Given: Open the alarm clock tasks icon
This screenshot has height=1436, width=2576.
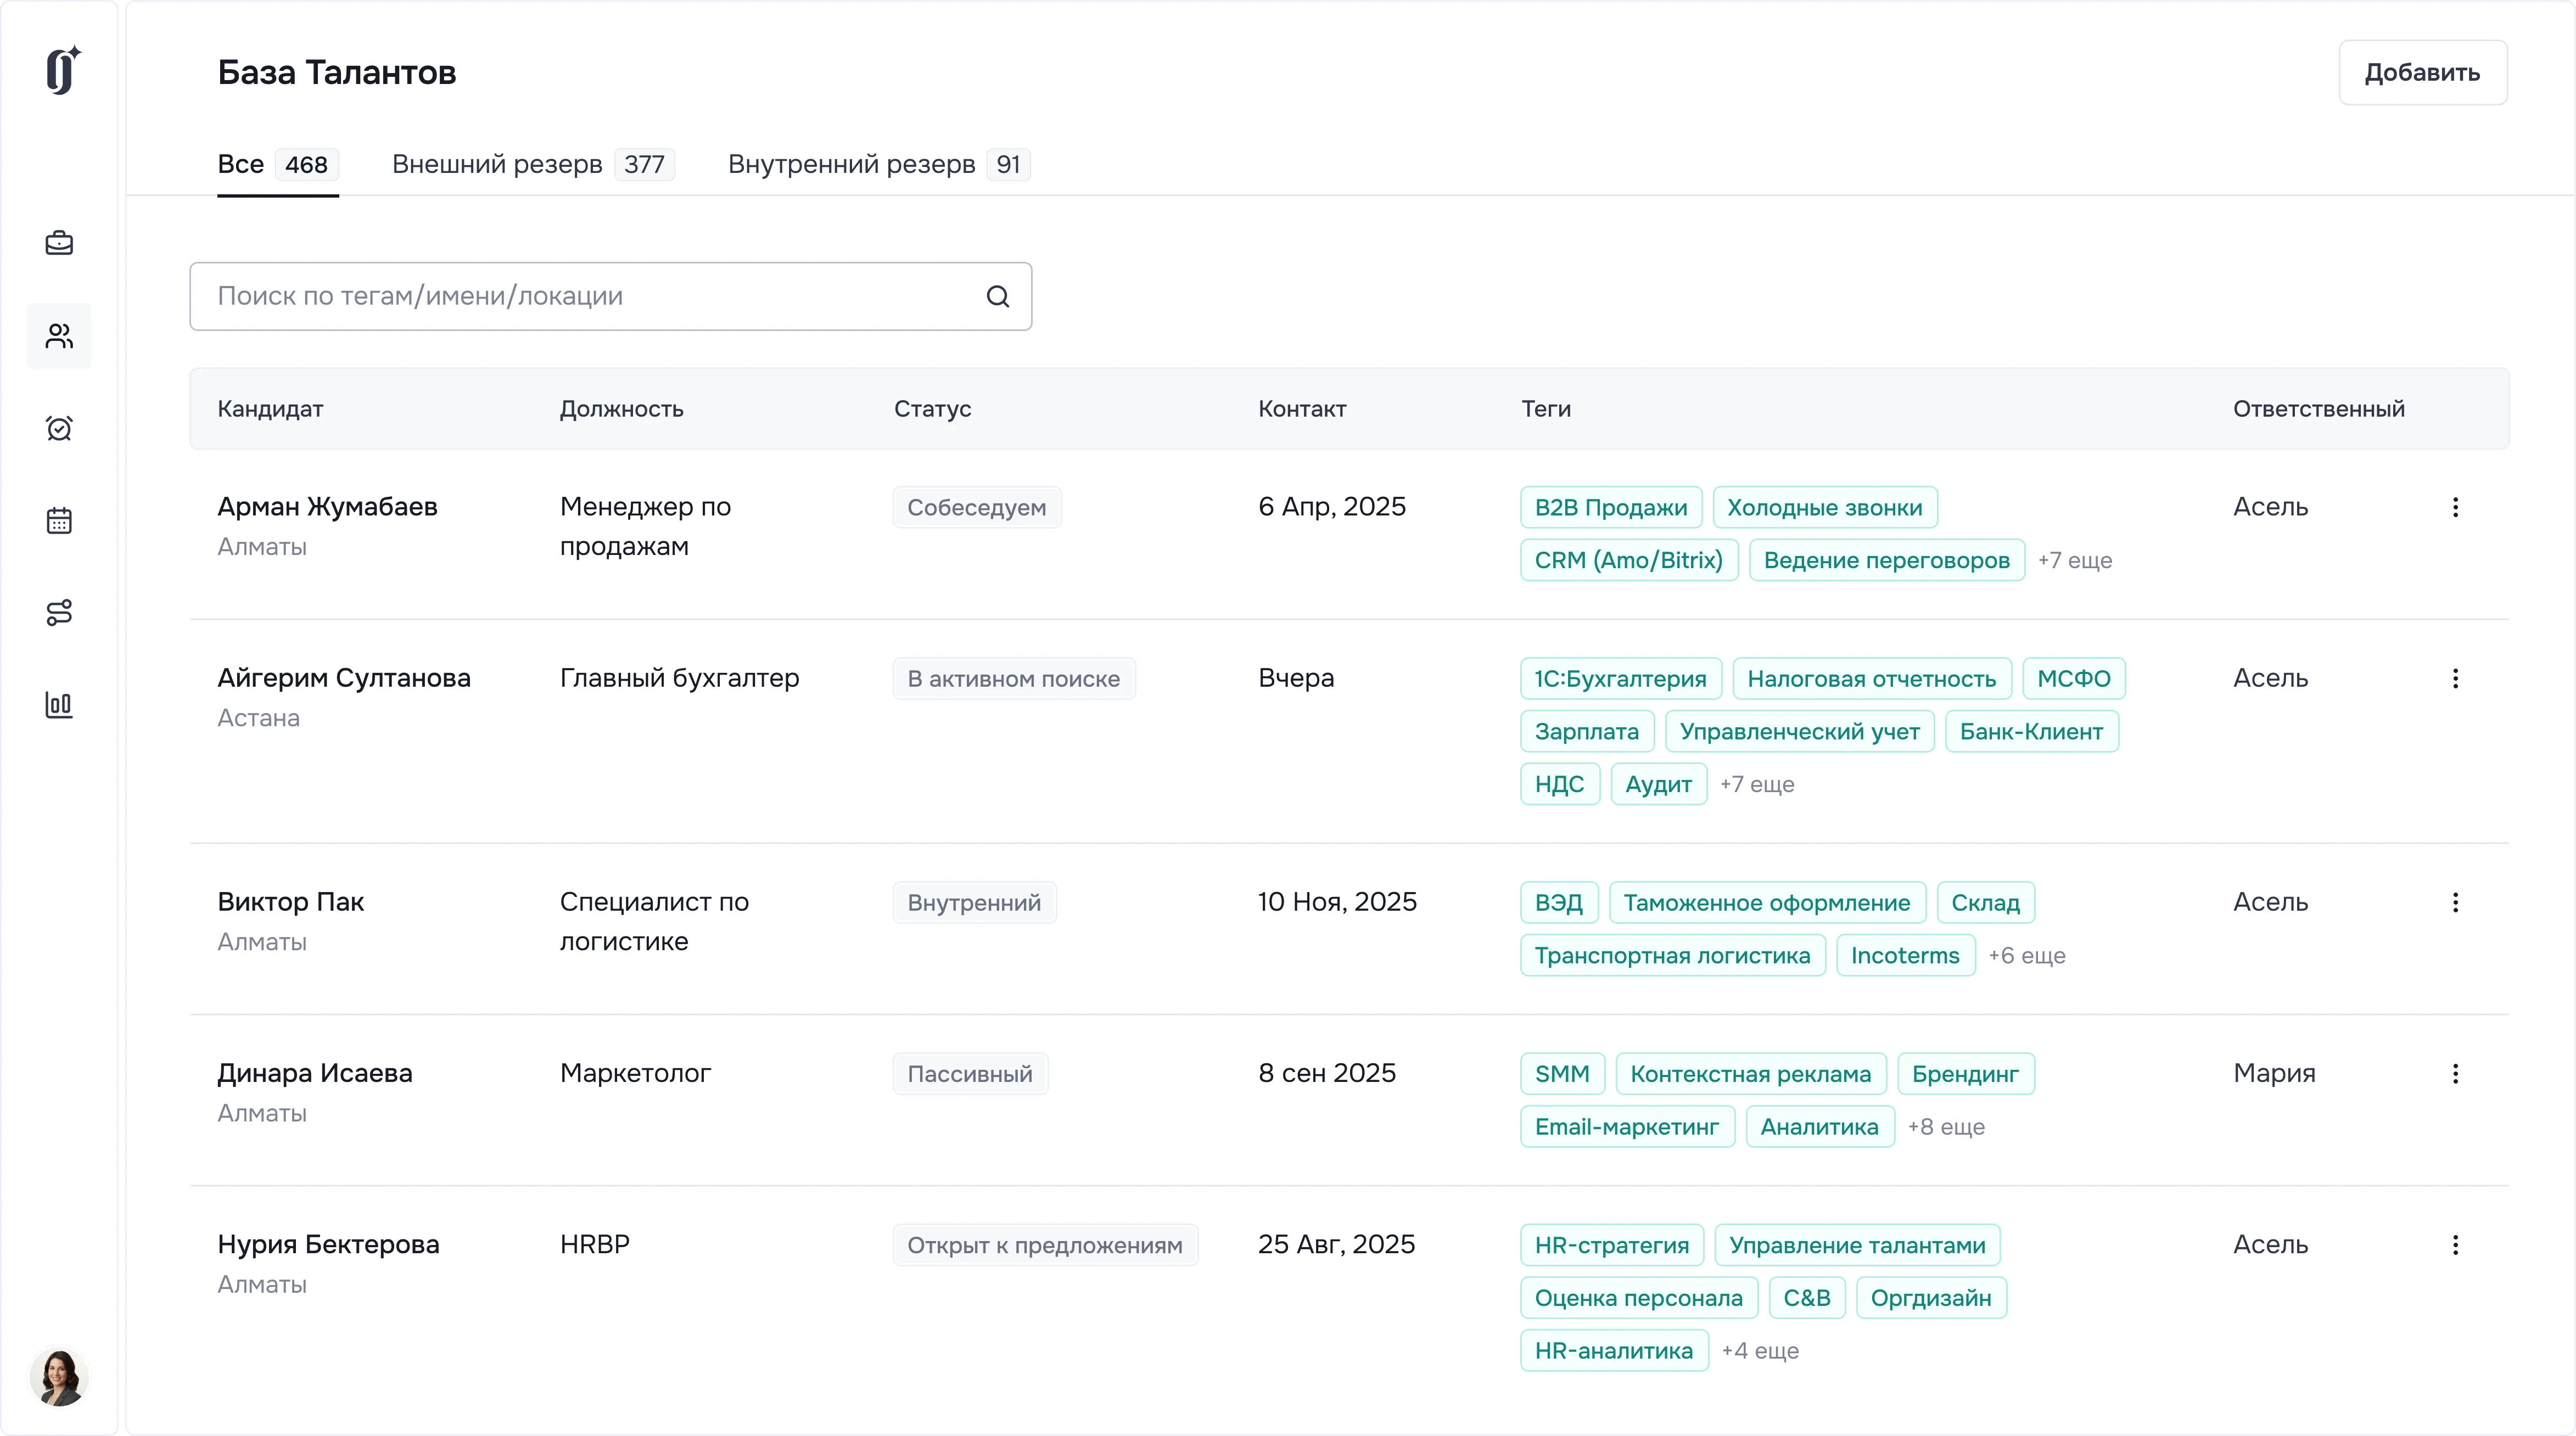Looking at the screenshot, I should point(59,428).
